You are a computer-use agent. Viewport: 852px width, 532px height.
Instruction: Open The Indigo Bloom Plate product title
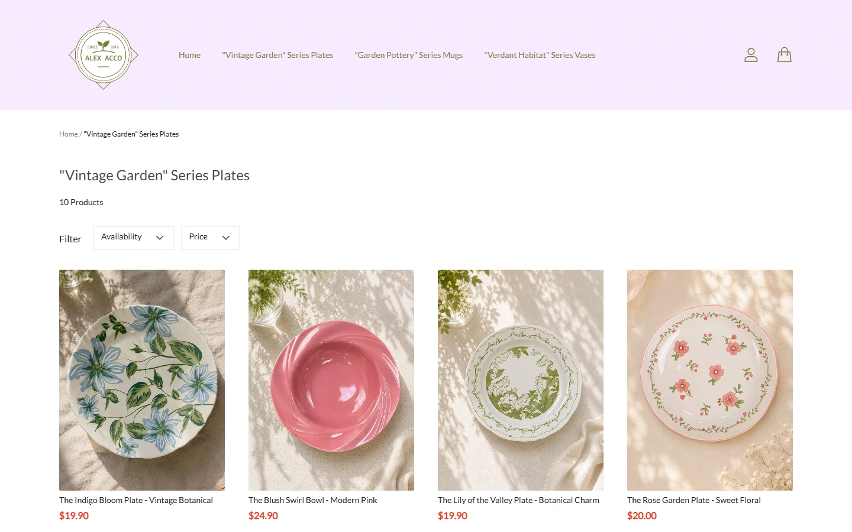(x=136, y=500)
